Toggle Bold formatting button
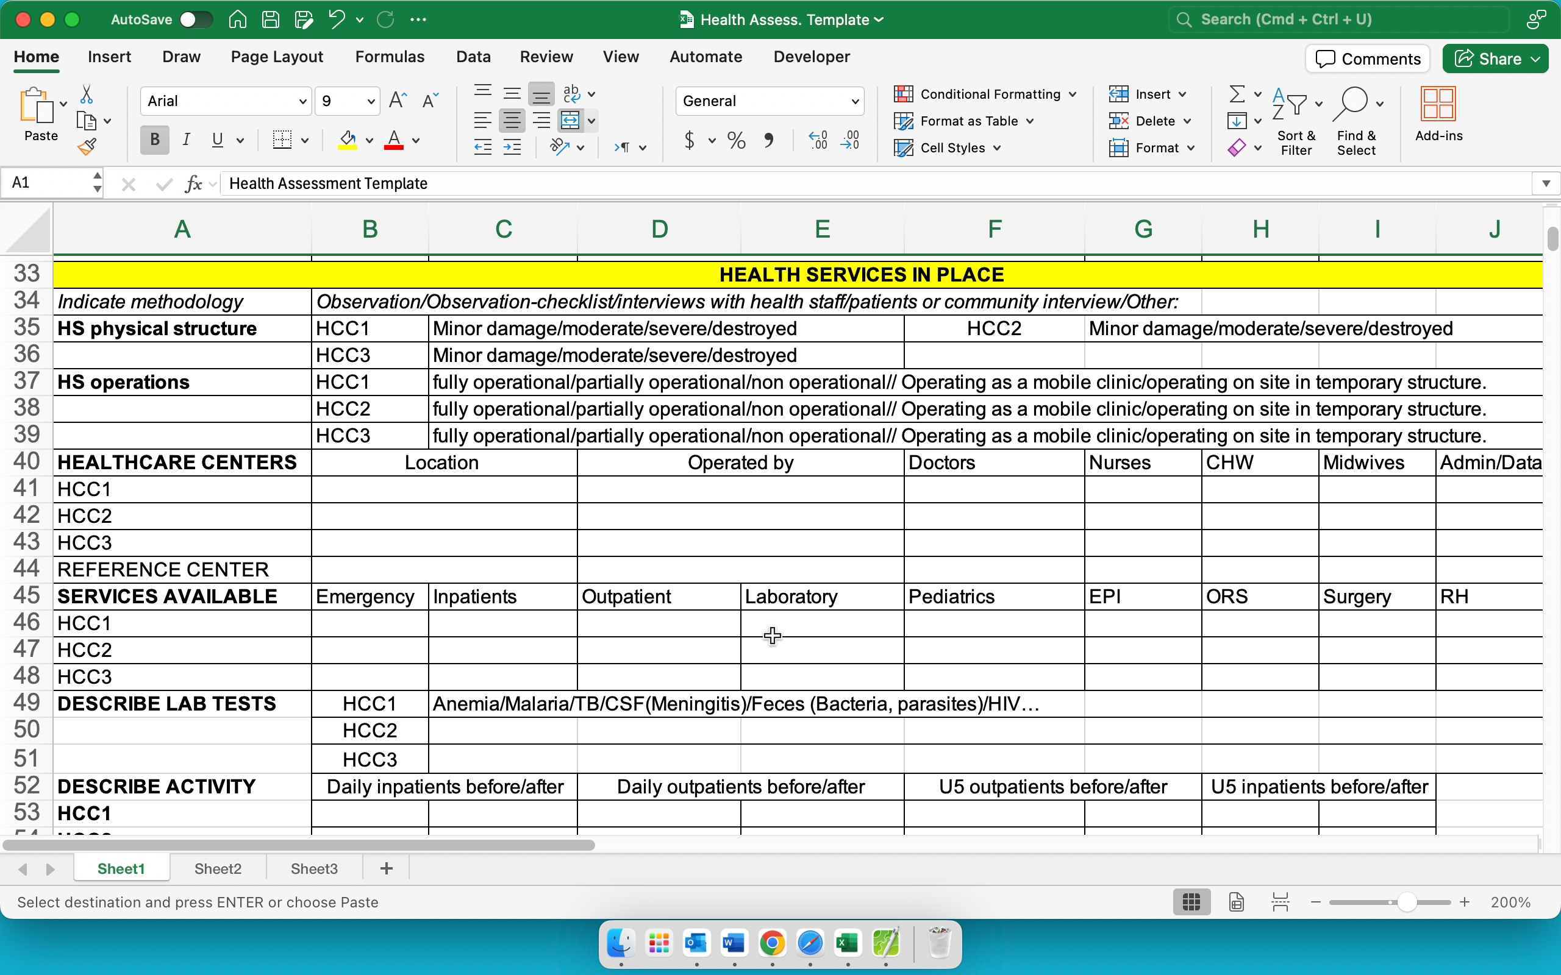Viewport: 1561px width, 975px height. 155,140
